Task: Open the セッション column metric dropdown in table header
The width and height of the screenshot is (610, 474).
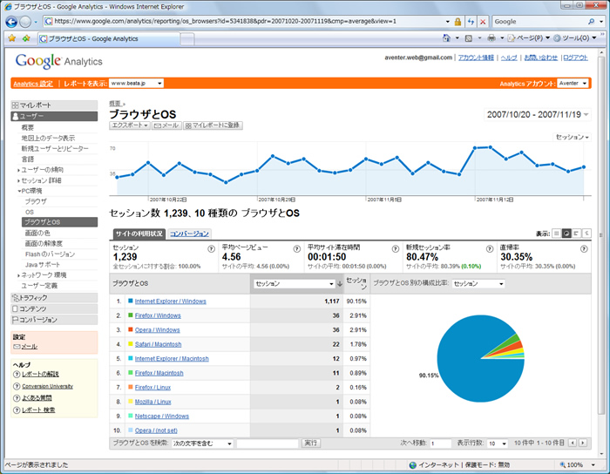Action: click(295, 284)
